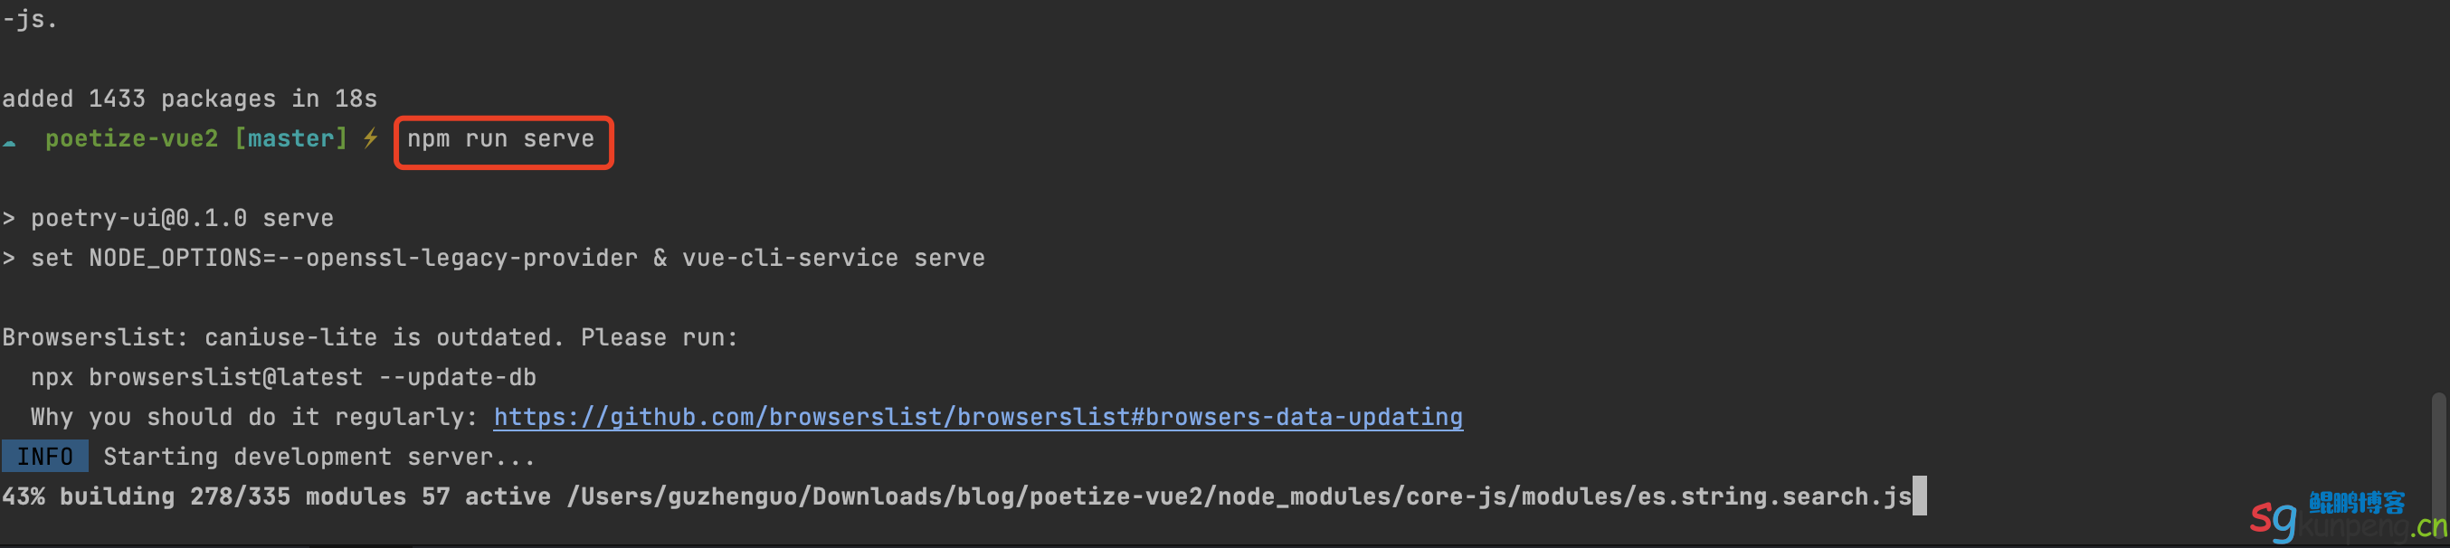Click the terminal block cursor after search.js
This screenshot has width=2450, height=548.
[x=1919, y=496]
